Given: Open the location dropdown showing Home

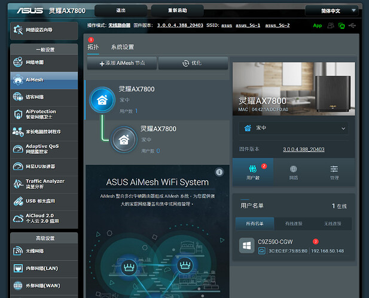Looking at the screenshot, I should coord(294,128).
